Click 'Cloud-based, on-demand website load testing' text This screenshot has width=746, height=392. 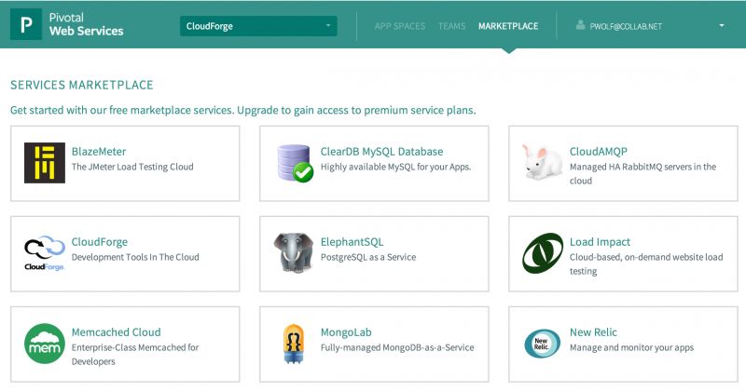pyautogui.click(x=646, y=264)
